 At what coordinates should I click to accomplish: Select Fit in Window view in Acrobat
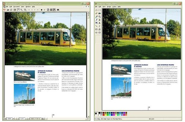pyautogui.click(x=51, y=10)
